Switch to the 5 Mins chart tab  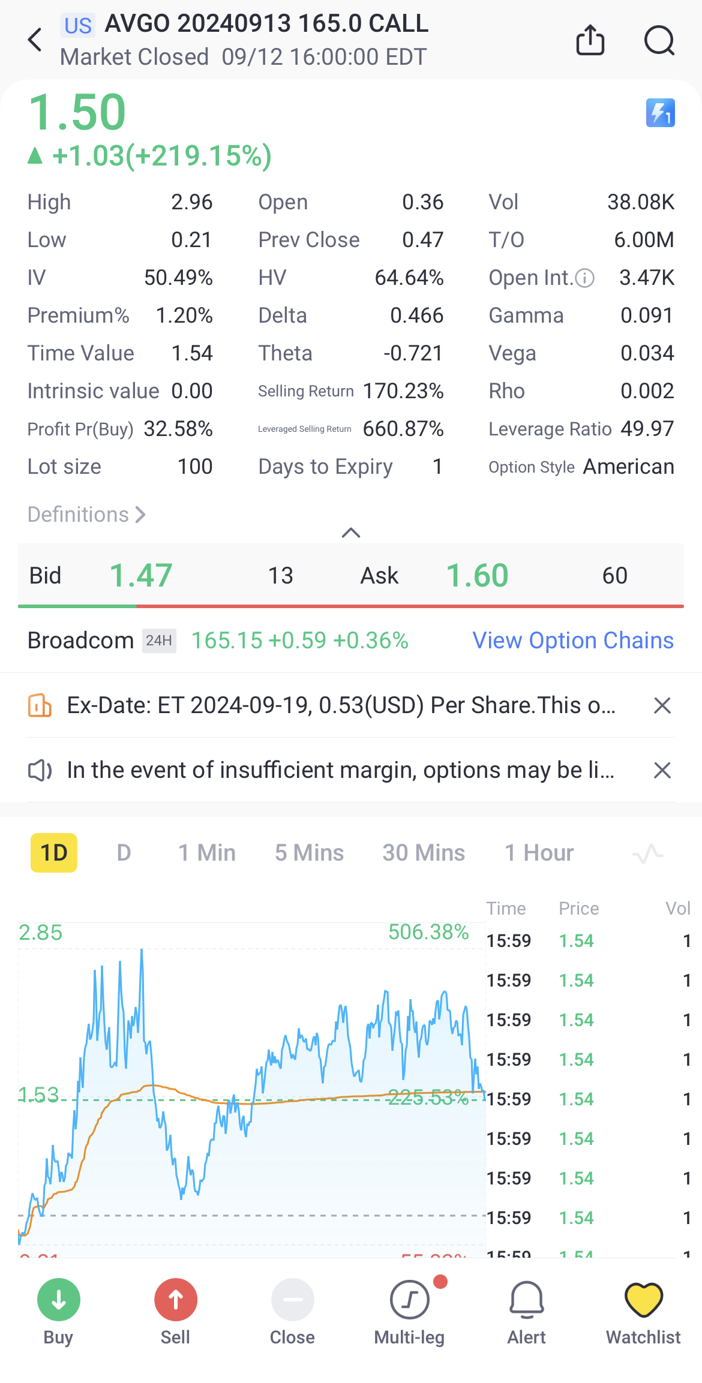pos(309,853)
